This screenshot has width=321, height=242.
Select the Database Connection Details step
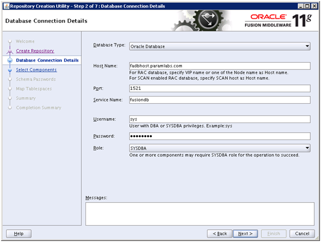pyautogui.click(x=48, y=60)
